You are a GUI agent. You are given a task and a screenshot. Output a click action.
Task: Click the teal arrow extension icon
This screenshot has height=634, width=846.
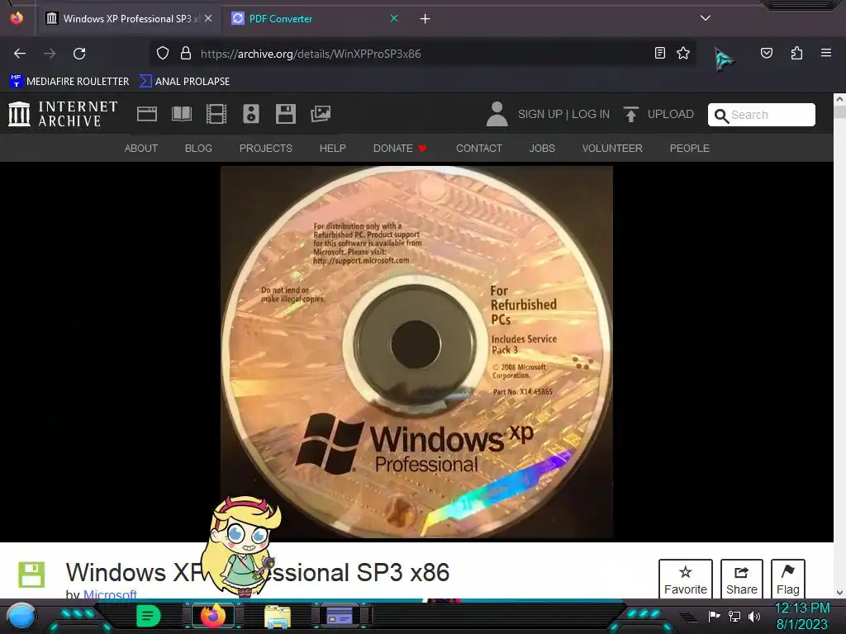coord(724,59)
